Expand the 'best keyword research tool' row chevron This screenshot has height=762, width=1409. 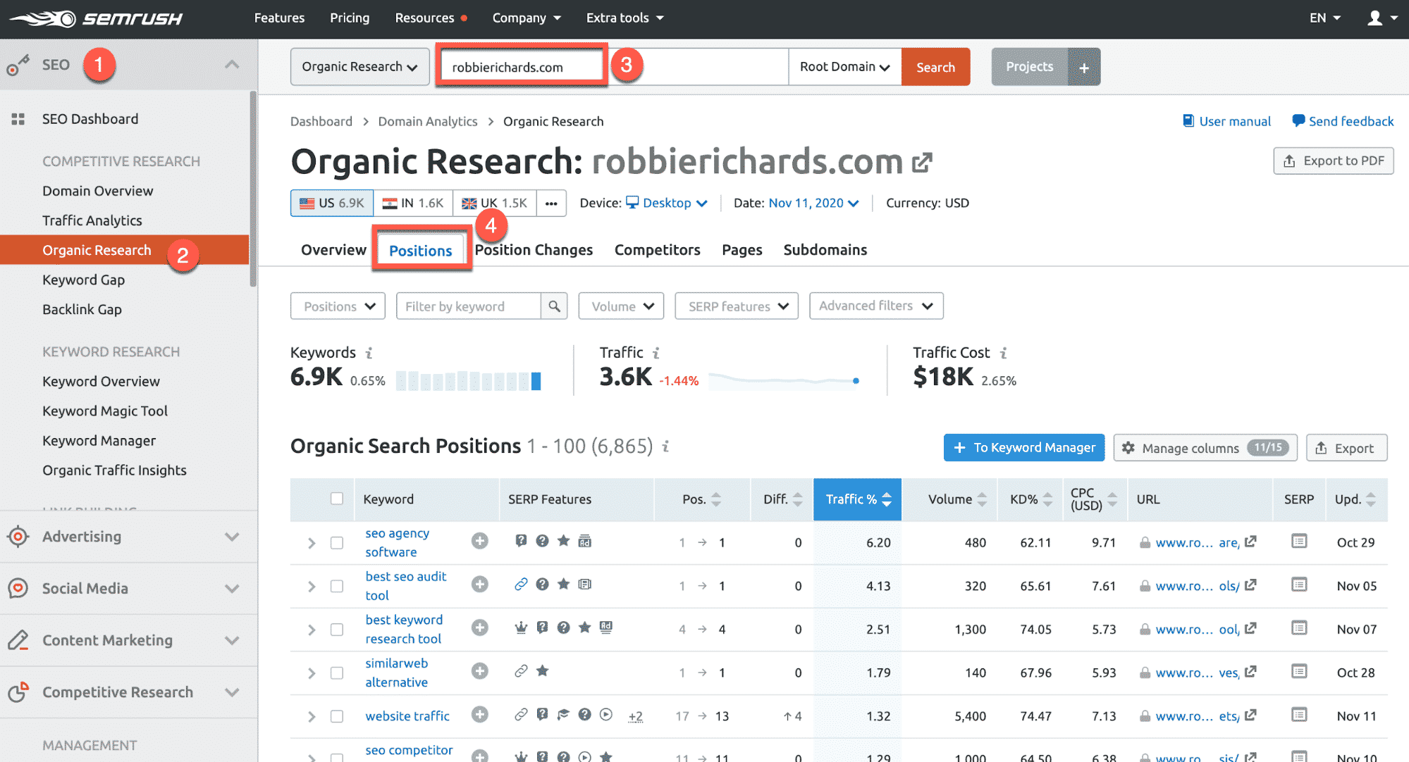pyautogui.click(x=312, y=630)
